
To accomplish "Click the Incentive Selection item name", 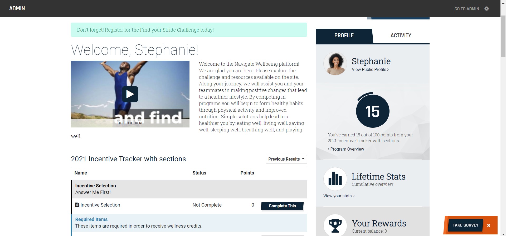I will click(100, 205).
